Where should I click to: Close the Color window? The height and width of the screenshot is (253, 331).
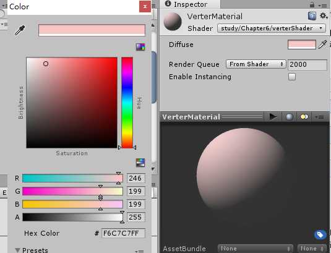[145, 7]
